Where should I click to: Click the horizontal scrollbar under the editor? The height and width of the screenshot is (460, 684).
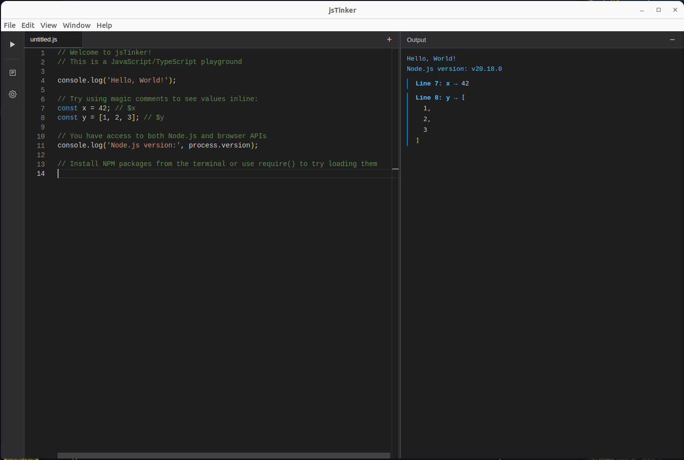pos(224,456)
